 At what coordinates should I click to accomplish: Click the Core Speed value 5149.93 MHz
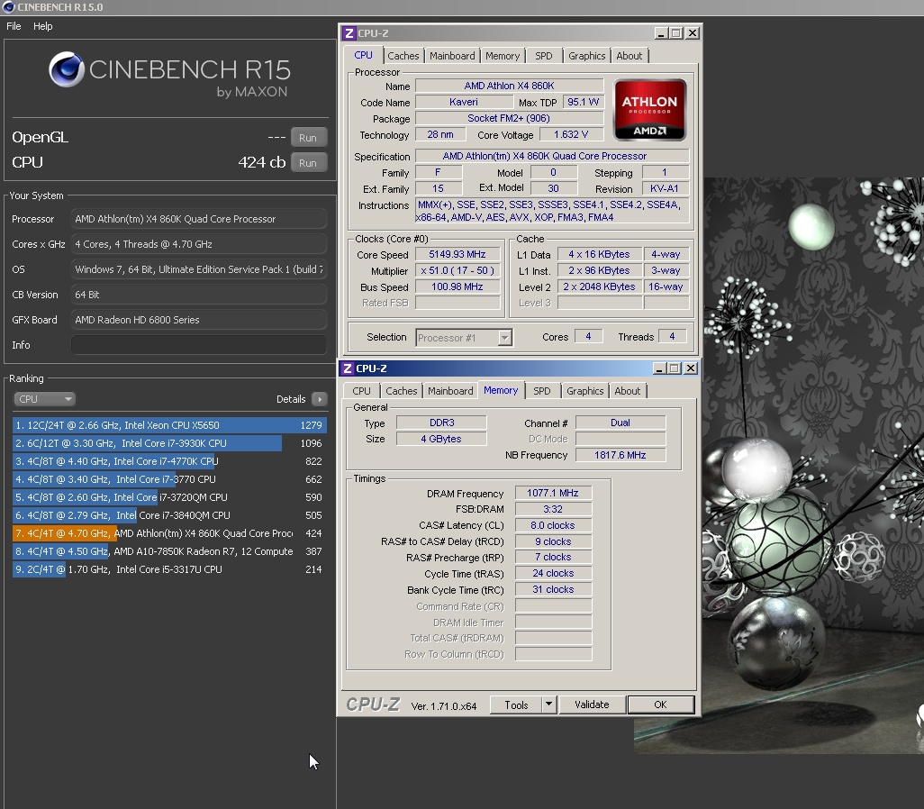click(x=457, y=254)
